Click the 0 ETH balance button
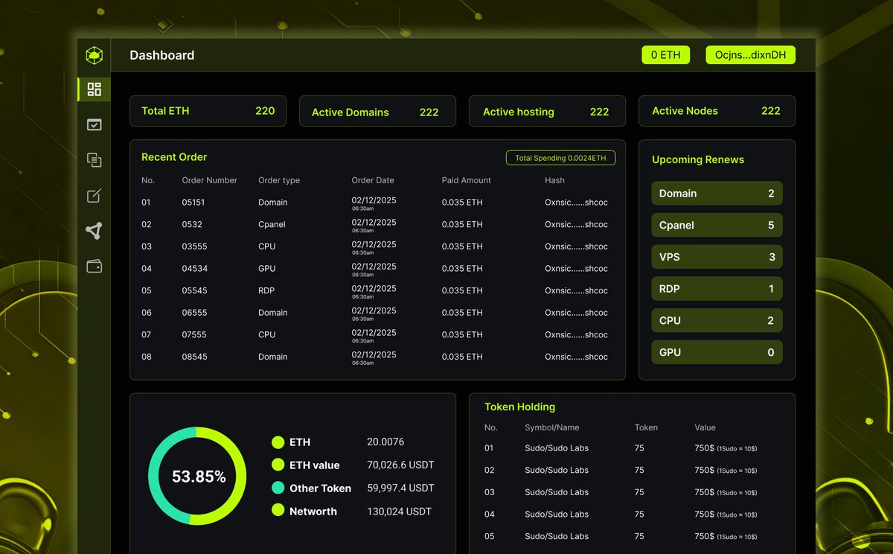This screenshot has height=554, width=893. [665, 54]
